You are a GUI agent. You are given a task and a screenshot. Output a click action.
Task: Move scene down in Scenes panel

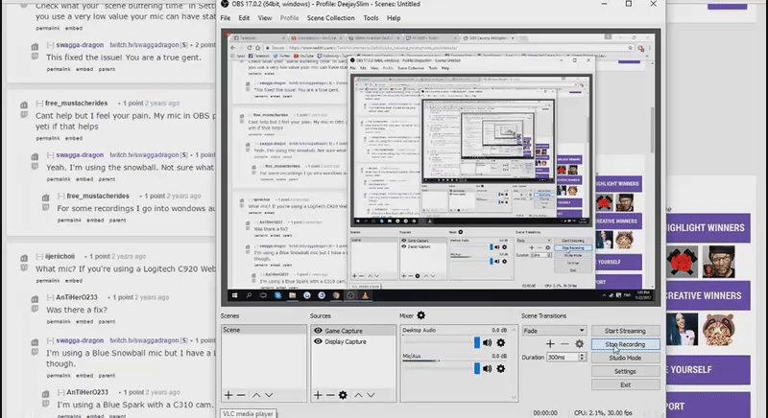click(x=269, y=395)
